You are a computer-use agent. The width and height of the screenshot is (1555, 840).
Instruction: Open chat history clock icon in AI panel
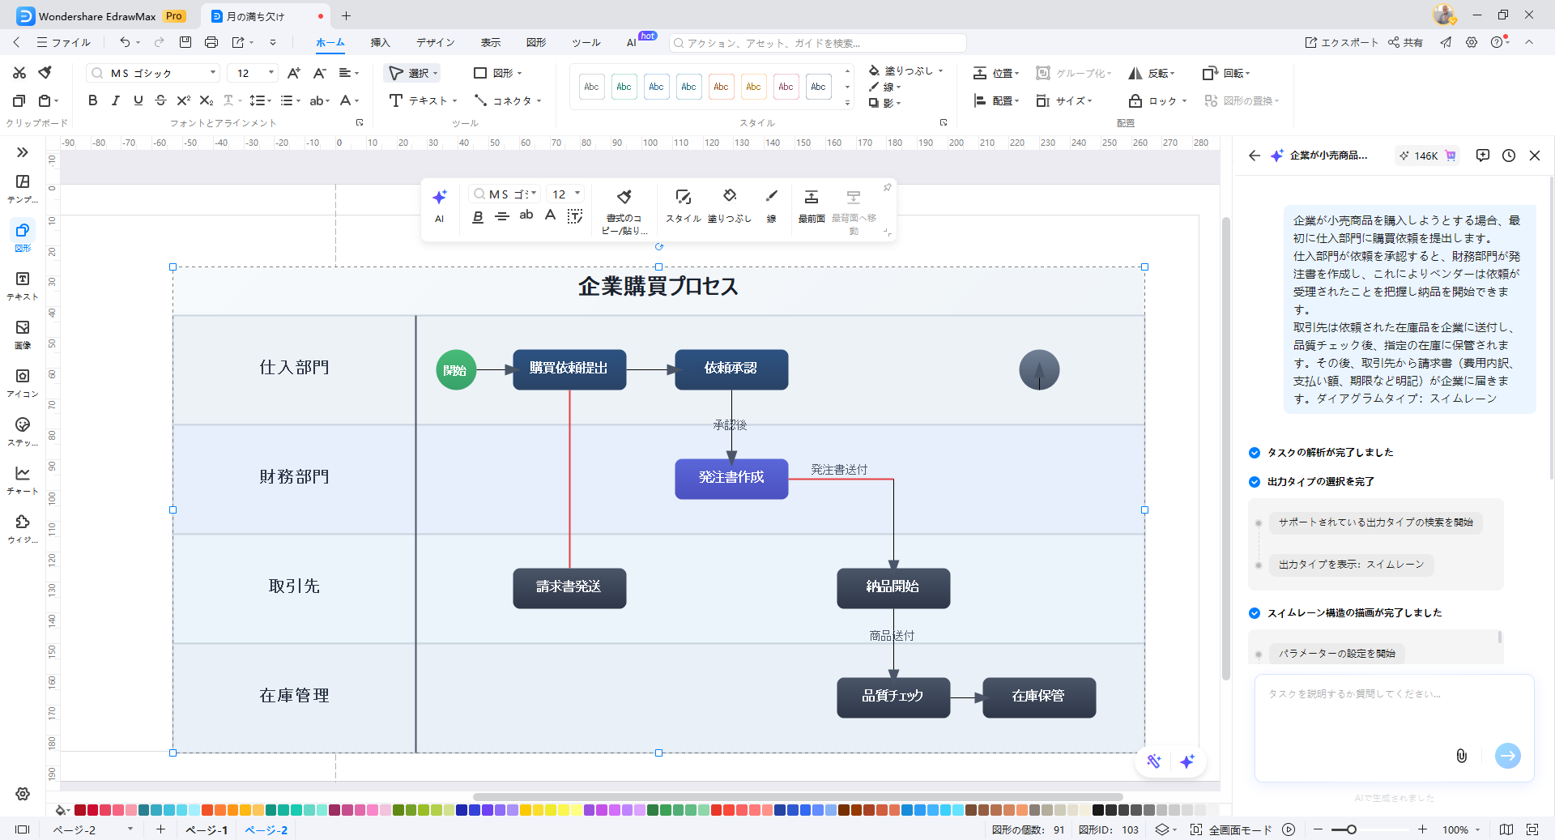[x=1508, y=156]
